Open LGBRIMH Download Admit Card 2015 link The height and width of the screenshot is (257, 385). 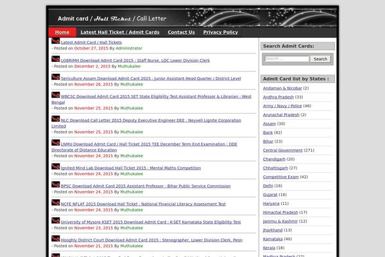tap(135, 60)
